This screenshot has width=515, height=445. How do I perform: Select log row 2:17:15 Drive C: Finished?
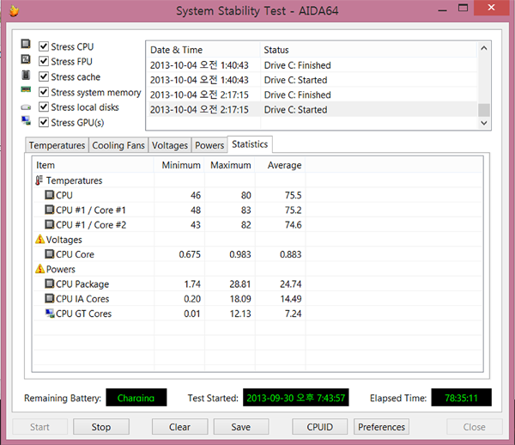[x=312, y=94]
